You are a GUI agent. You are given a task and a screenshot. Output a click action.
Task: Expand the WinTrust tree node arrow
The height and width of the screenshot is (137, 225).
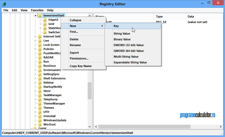[x=35, y=124]
